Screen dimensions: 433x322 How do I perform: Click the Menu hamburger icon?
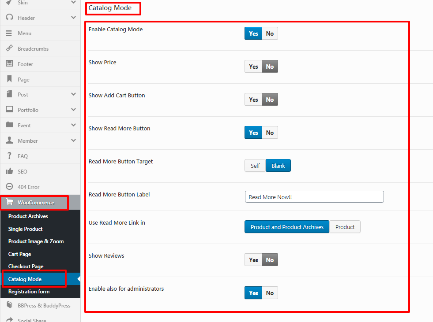point(9,33)
